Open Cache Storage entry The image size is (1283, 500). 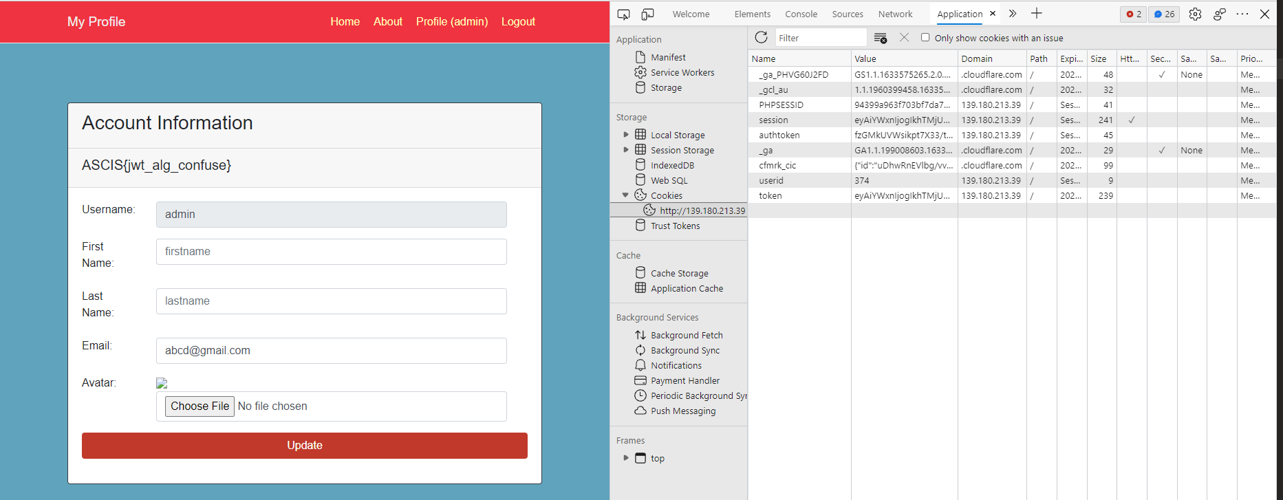pos(679,273)
